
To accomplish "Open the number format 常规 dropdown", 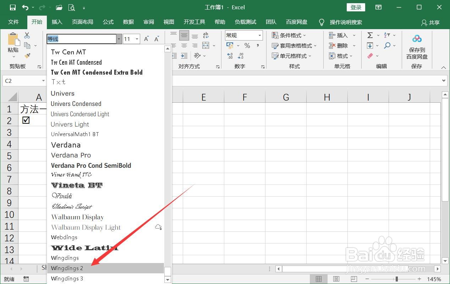I will click(260, 35).
